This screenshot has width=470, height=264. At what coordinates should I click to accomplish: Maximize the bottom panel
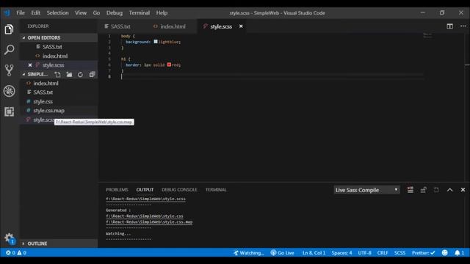450,190
